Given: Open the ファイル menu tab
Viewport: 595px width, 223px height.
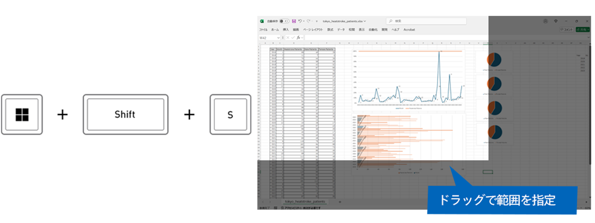Looking at the screenshot, I should (x=263, y=30).
